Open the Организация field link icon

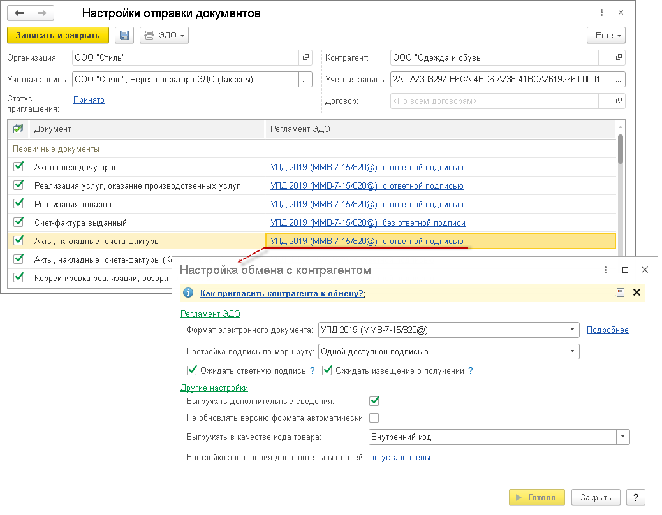(306, 58)
